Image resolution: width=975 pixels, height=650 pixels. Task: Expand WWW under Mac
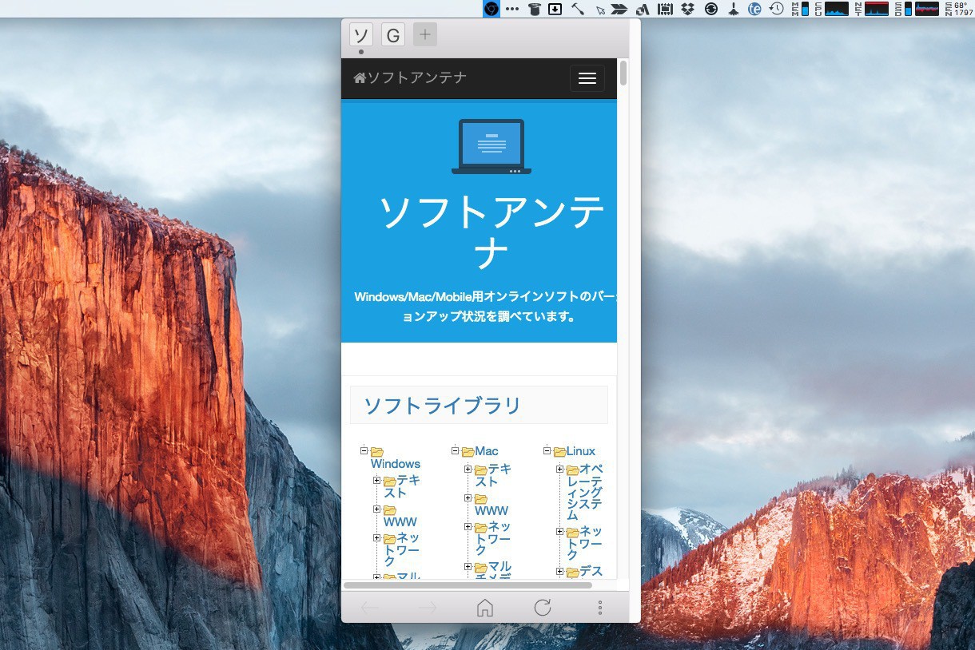pos(468,497)
